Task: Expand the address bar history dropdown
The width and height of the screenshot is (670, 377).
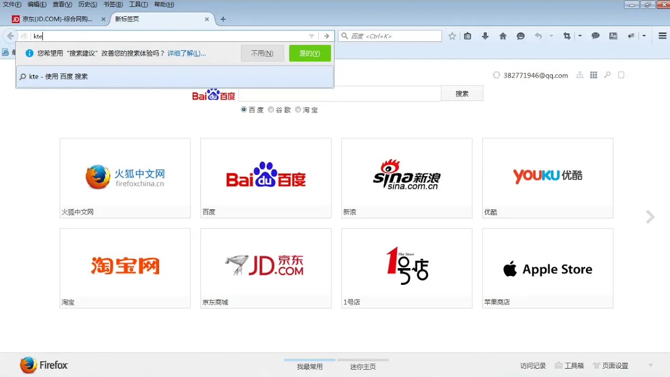Action: [x=311, y=36]
